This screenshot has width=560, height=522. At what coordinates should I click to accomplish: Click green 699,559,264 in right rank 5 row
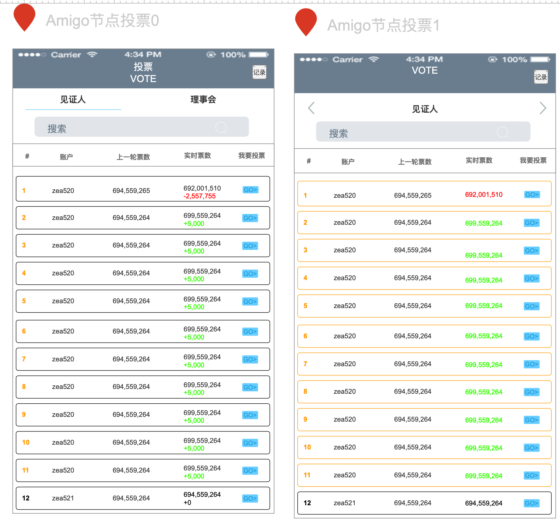coord(484,306)
